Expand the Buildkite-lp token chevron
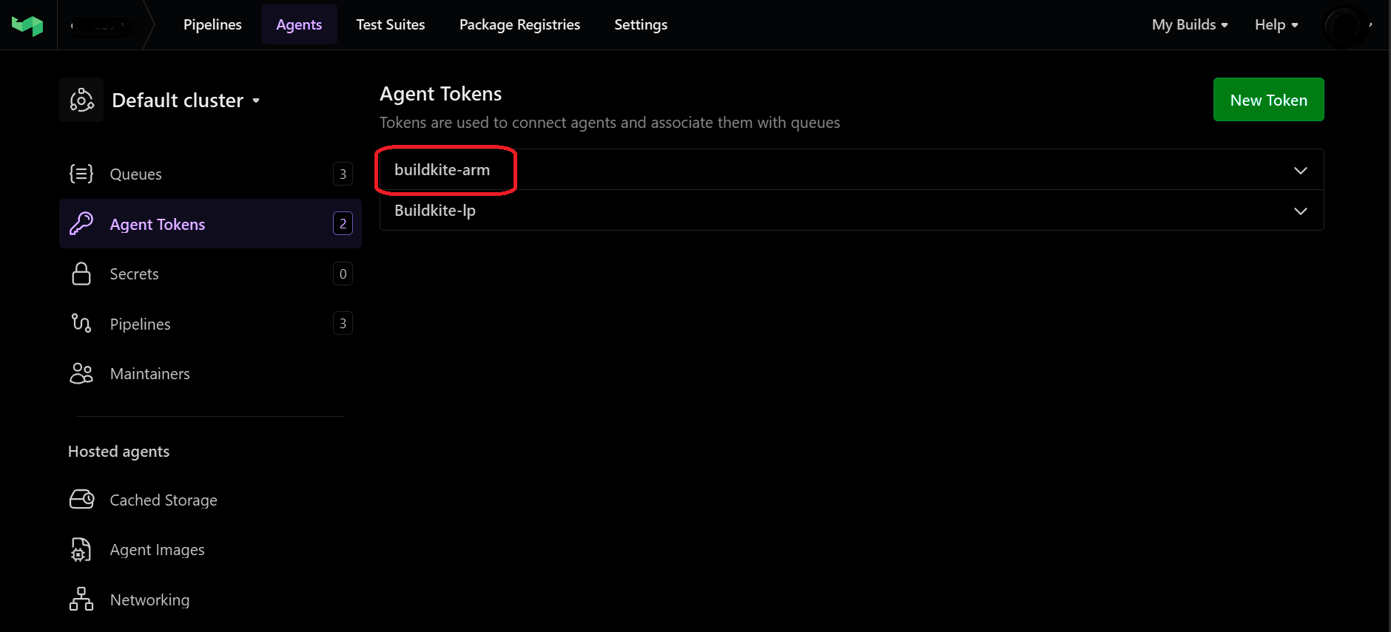1391x632 pixels. coord(1300,211)
